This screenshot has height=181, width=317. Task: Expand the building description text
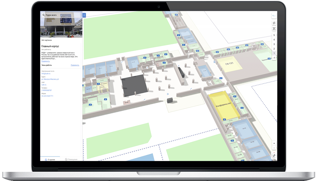(x=45, y=61)
